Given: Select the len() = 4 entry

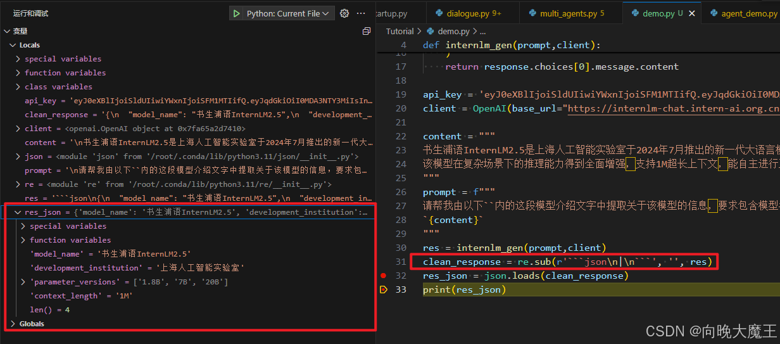Looking at the screenshot, I should (188, 310).
